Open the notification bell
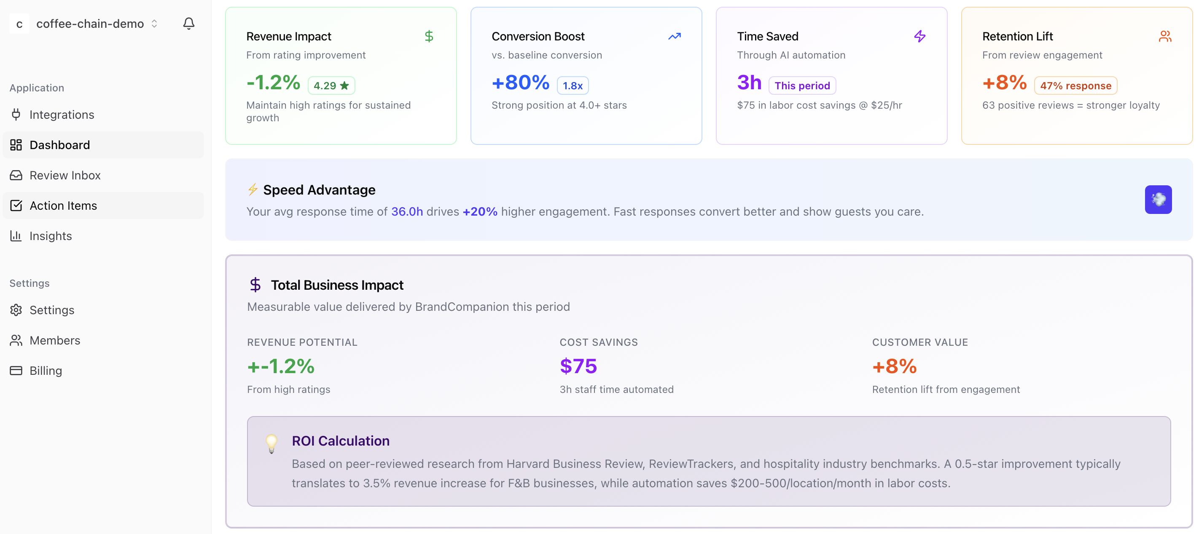The image size is (1199, 534). coord(188,23)
